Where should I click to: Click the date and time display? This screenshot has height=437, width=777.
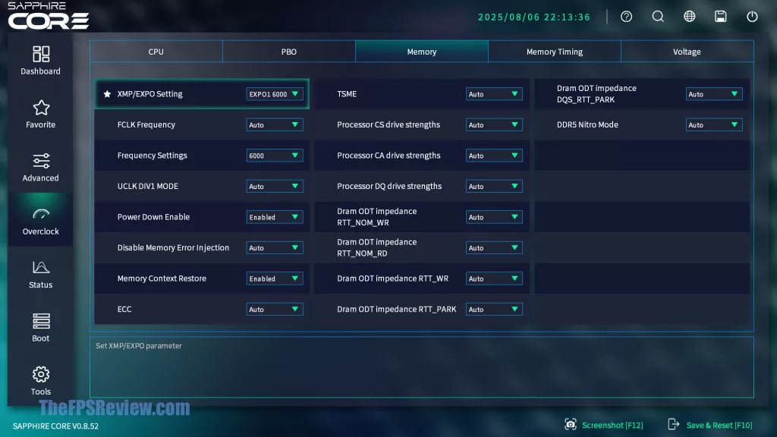click(534, 17)
